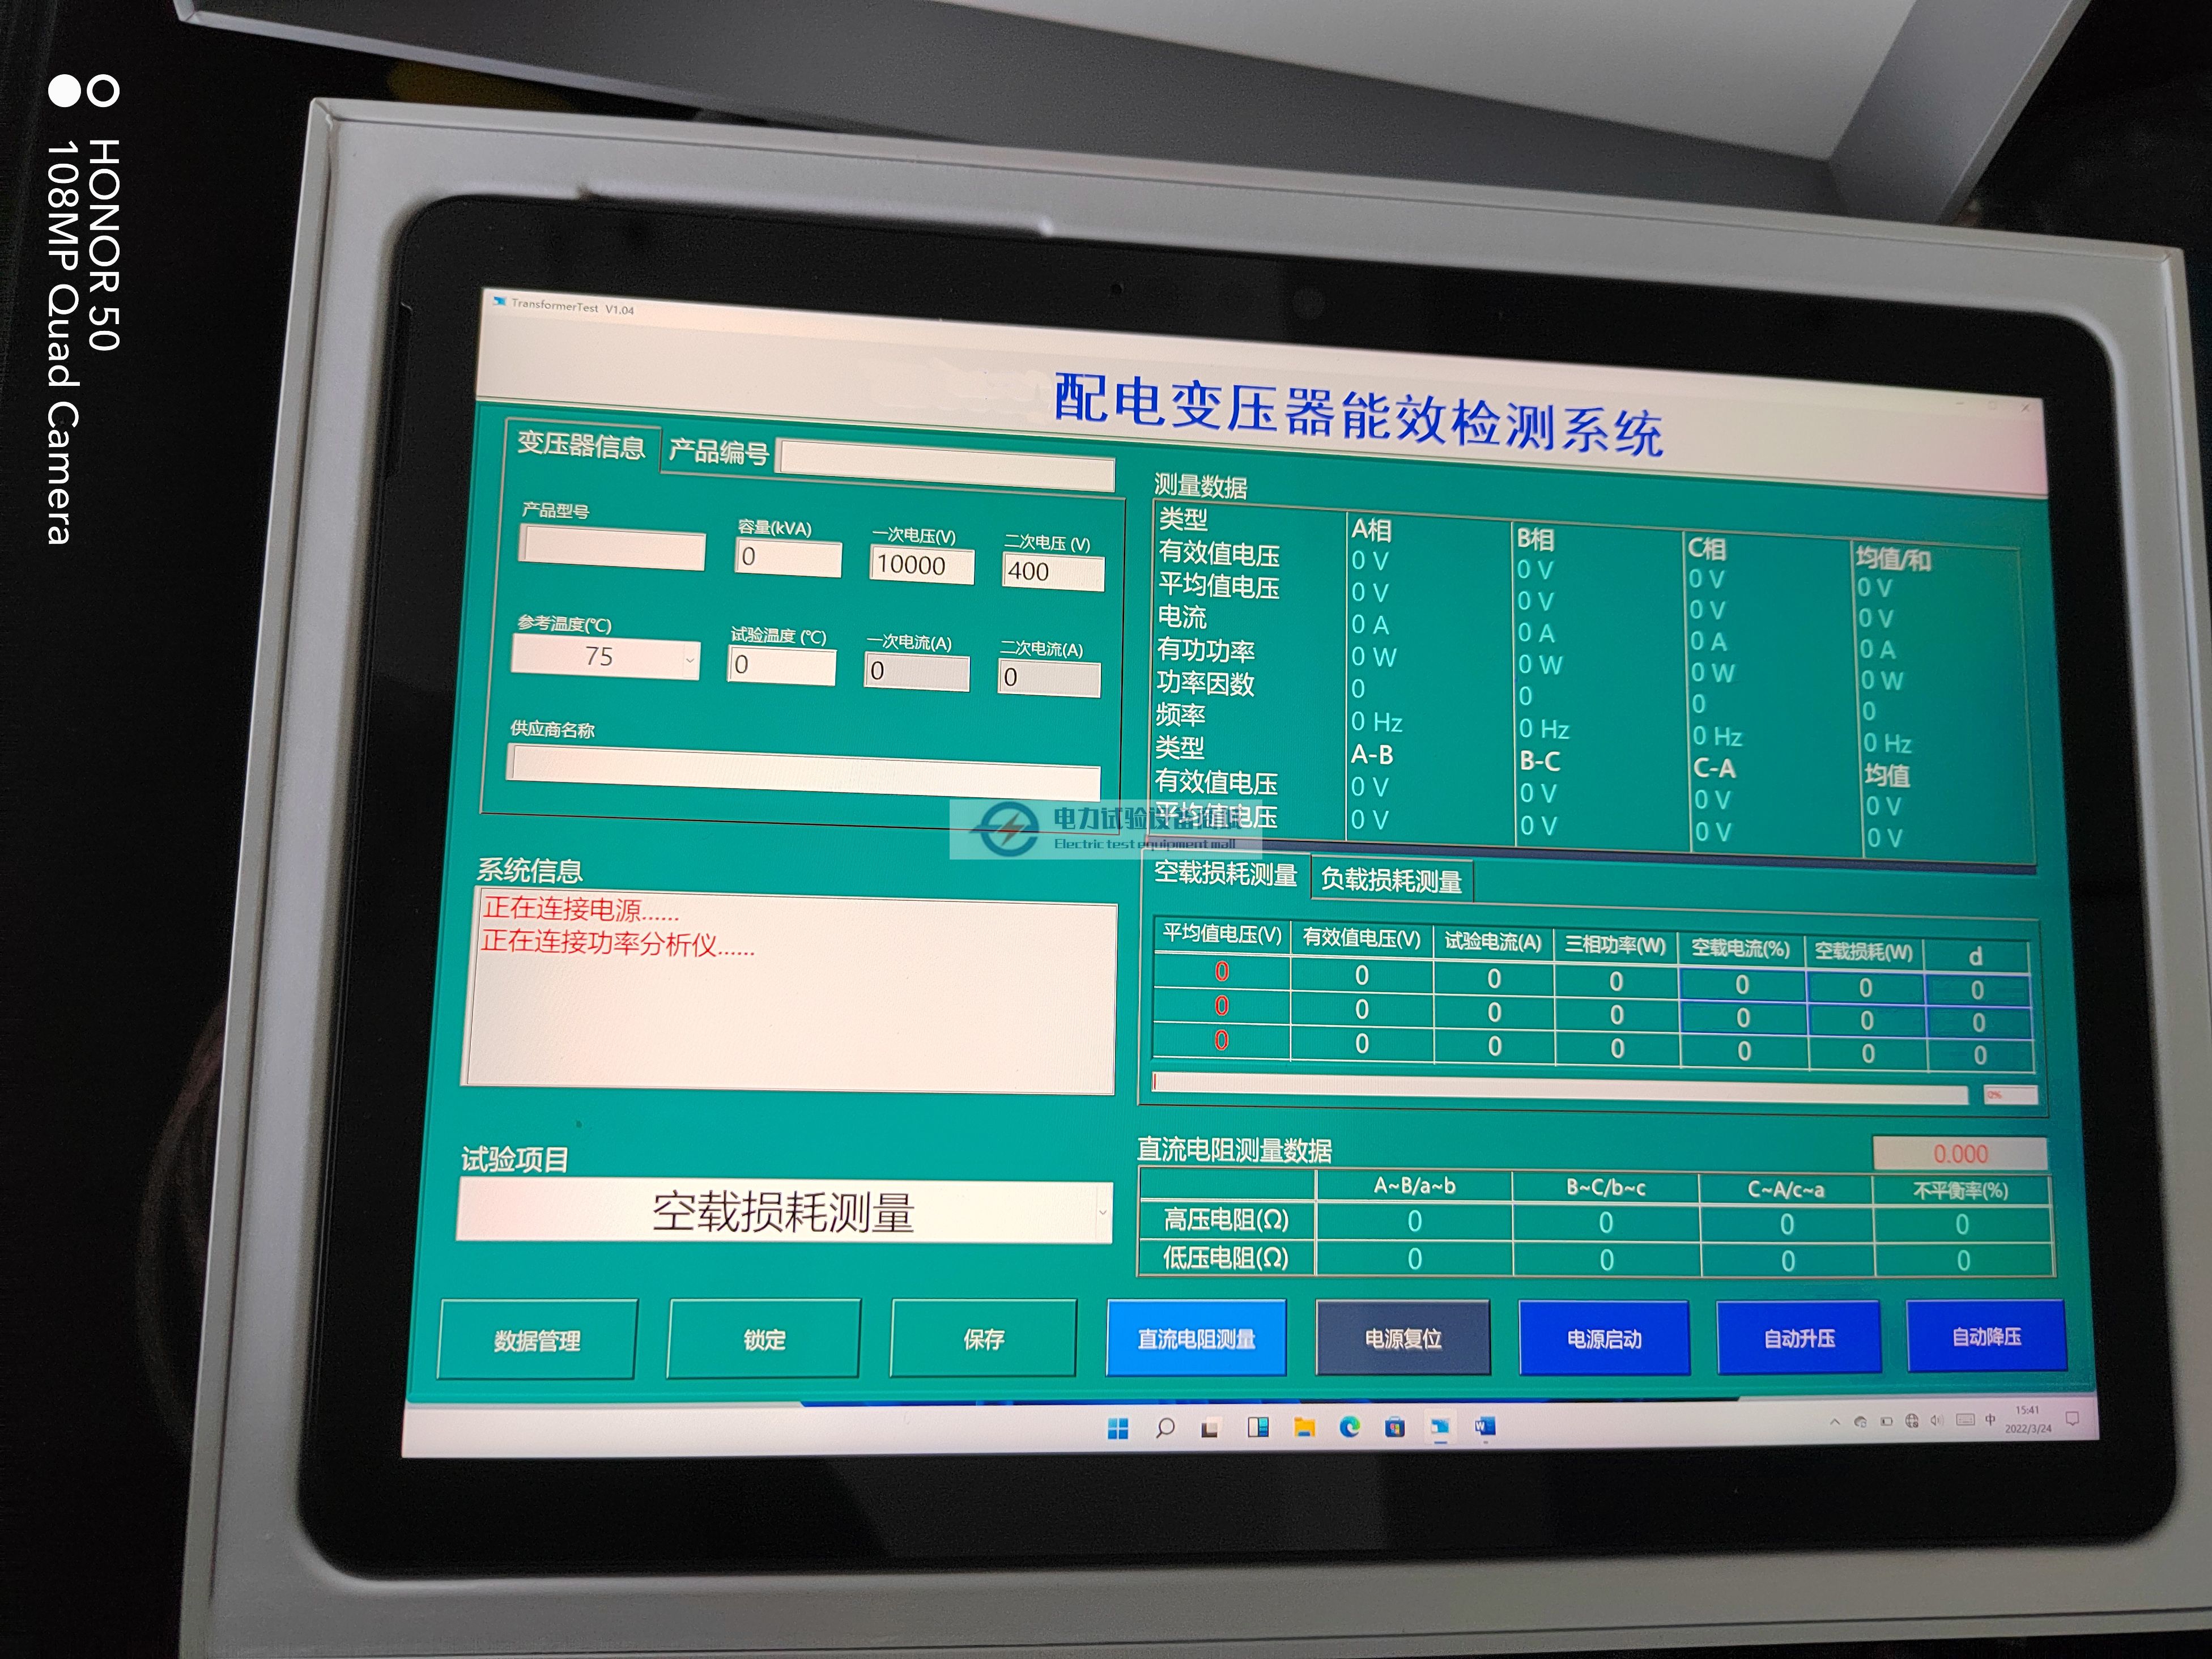2212x1659 pixels.
Task: Click the 自动升压 button
Action: (1799, 1338)
